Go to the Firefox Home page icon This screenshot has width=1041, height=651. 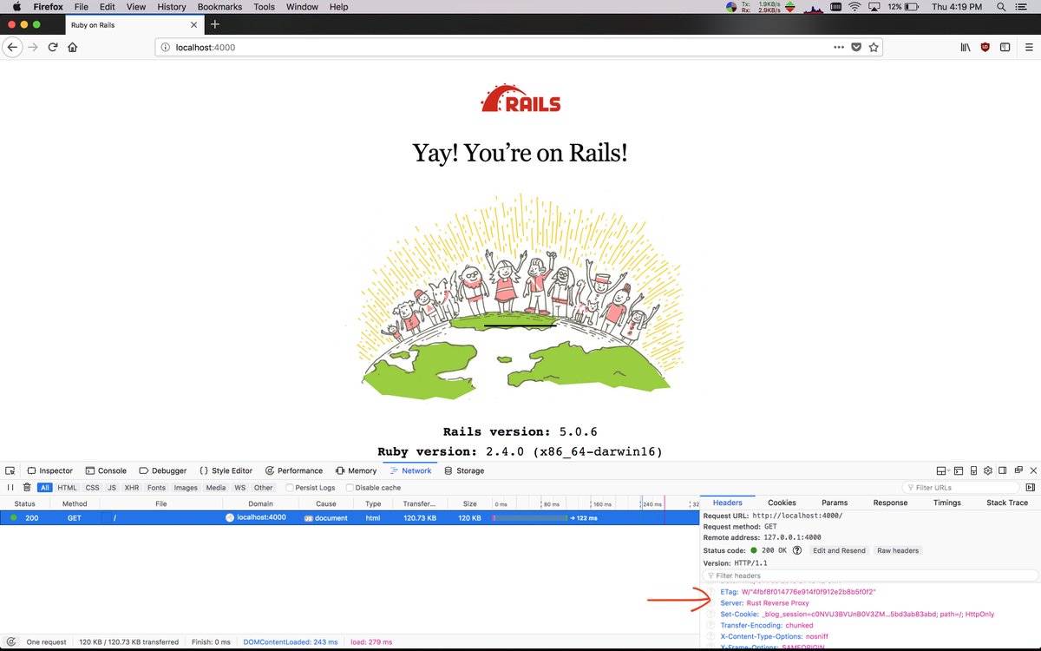(x=73, y=47)
